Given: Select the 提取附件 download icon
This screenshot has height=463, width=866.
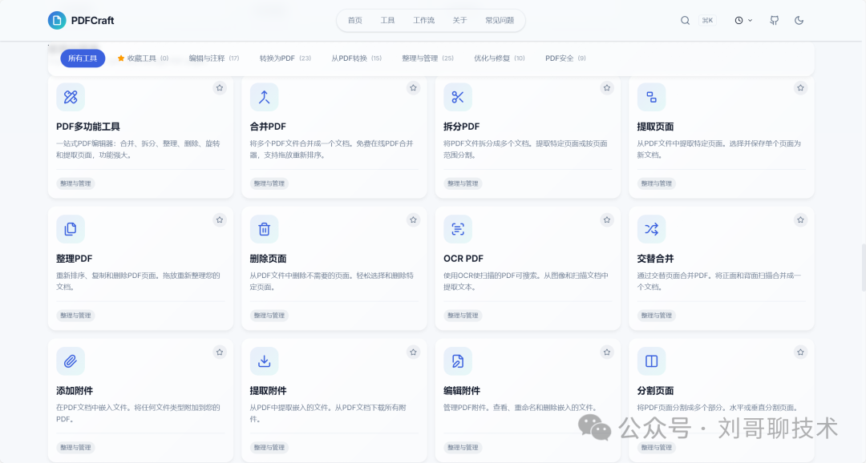Looking at the screenshot, I should (x=264, y=360).
